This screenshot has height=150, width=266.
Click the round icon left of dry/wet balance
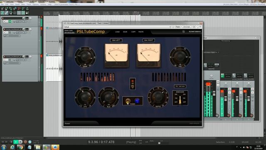[x=183, y=32]
